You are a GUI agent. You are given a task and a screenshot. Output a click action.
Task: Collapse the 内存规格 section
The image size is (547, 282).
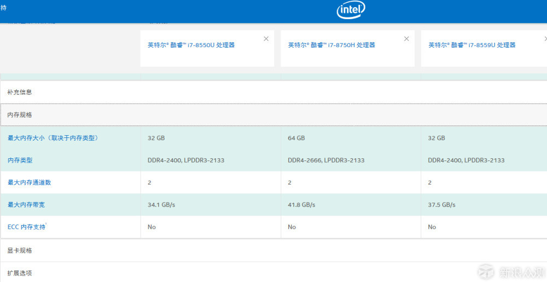coord(273,115)
